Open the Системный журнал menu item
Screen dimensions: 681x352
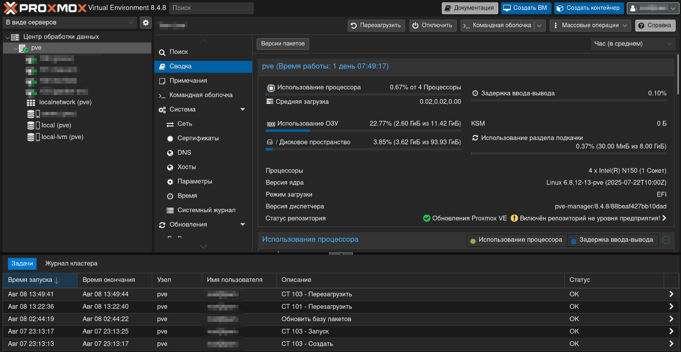tap(203, 211)
